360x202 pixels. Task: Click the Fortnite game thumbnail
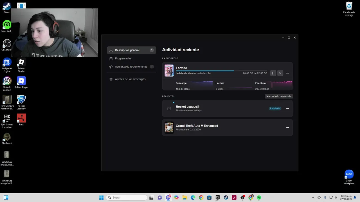[x=169, y=70]
